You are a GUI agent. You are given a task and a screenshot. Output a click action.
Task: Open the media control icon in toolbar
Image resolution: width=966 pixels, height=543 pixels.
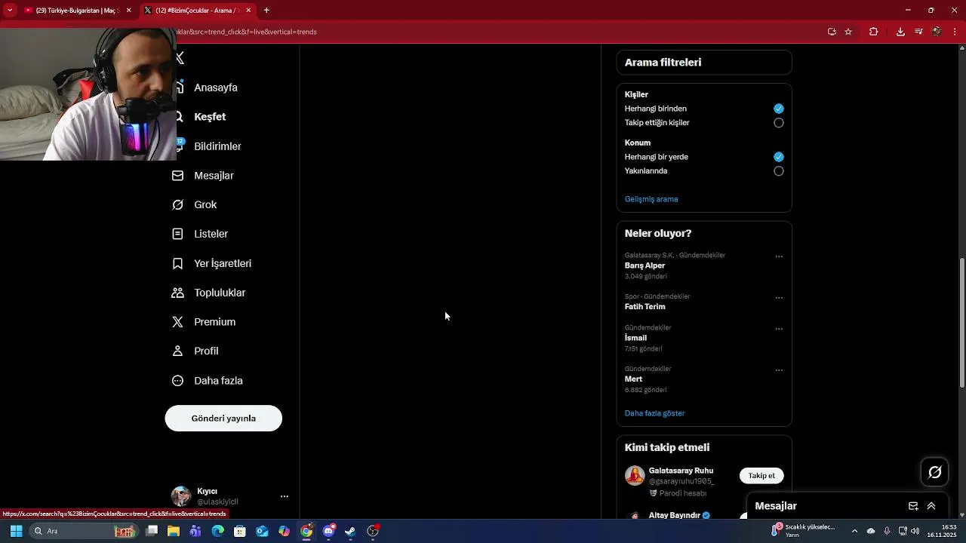pyautogui.click(x=918, y=32)
